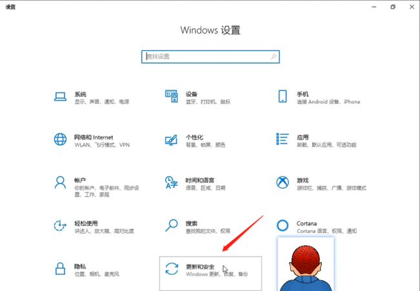Open the 时间和语言 clock icon
This screenshot has height=291, width=420.
[171, 183]
